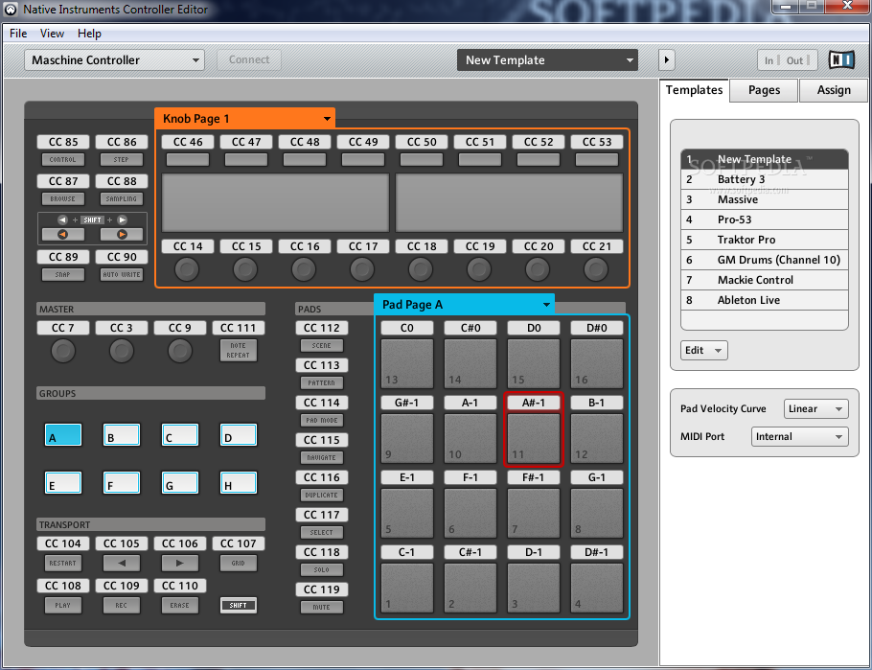Open the Edit dropdown below template list
This screenshot has height=670, width=872.
tap(703, 350)
